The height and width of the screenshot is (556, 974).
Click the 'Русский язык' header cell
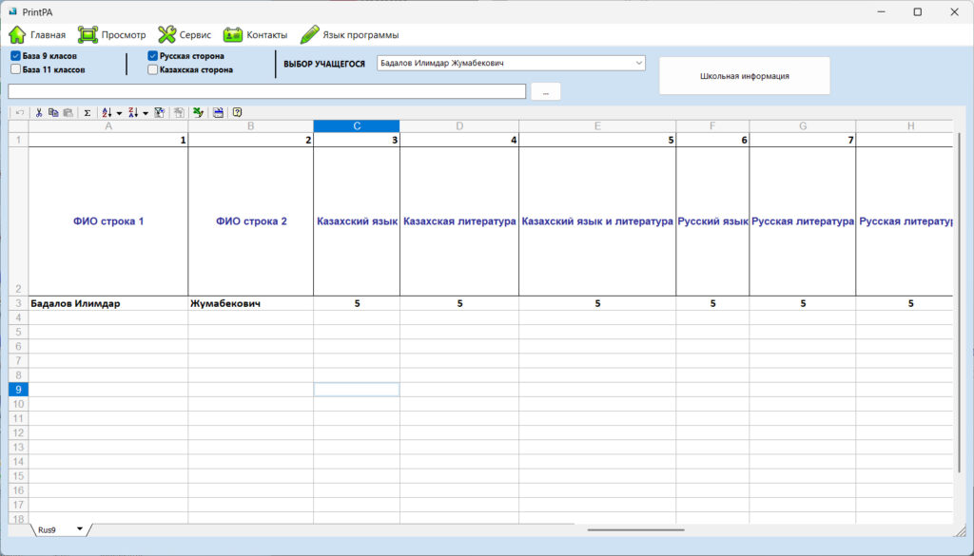pos(713,221)
